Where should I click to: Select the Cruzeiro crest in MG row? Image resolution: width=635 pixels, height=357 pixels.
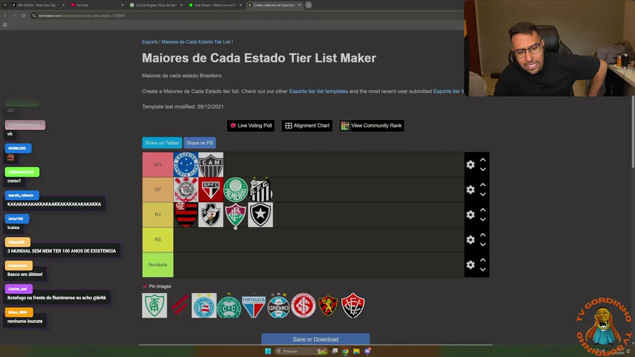click(186, 165)
